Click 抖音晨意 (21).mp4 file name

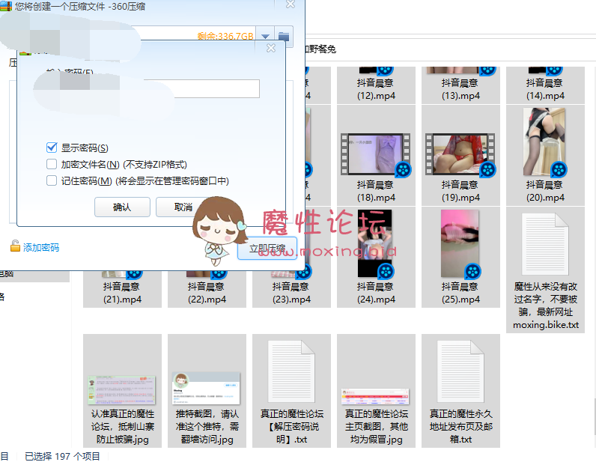point(122,293)
